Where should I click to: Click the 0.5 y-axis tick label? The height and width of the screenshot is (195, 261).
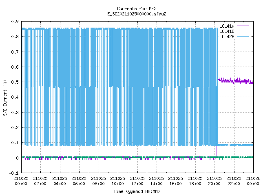coord(15,82)
